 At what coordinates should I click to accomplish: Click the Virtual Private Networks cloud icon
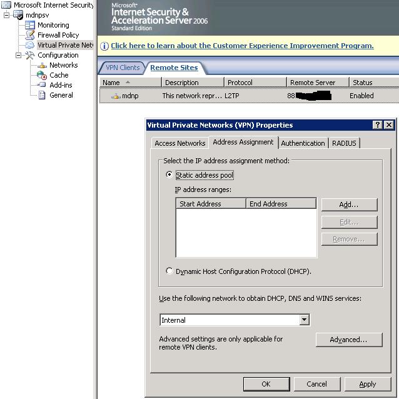pyautogui.click(x=30, y=45)
